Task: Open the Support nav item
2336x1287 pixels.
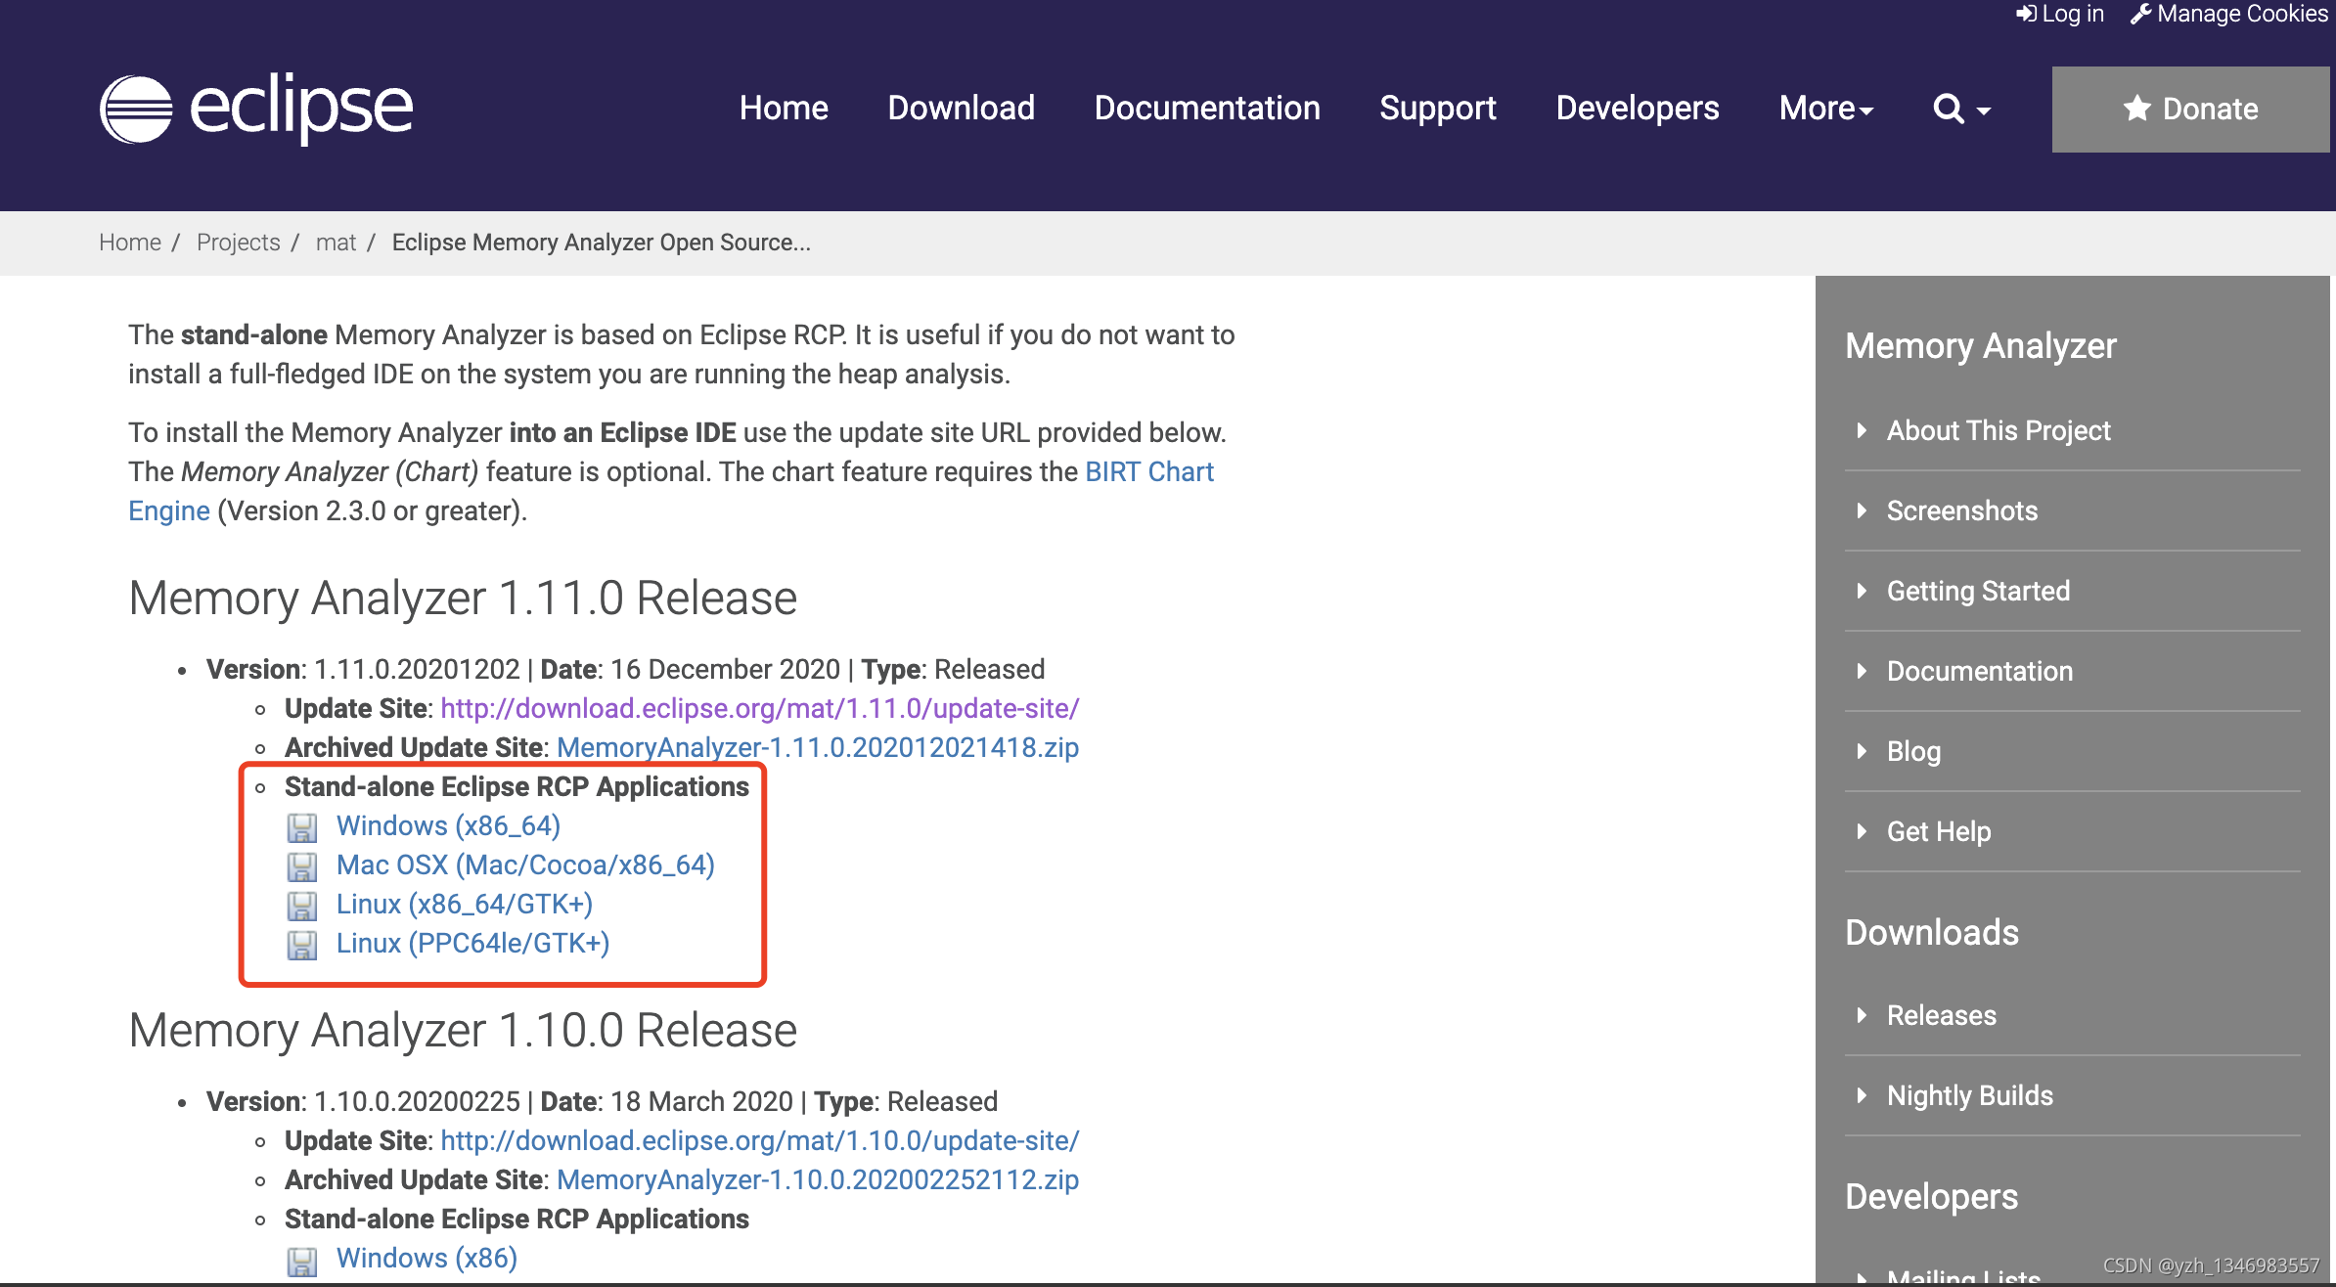Action: click(1437, 108)
